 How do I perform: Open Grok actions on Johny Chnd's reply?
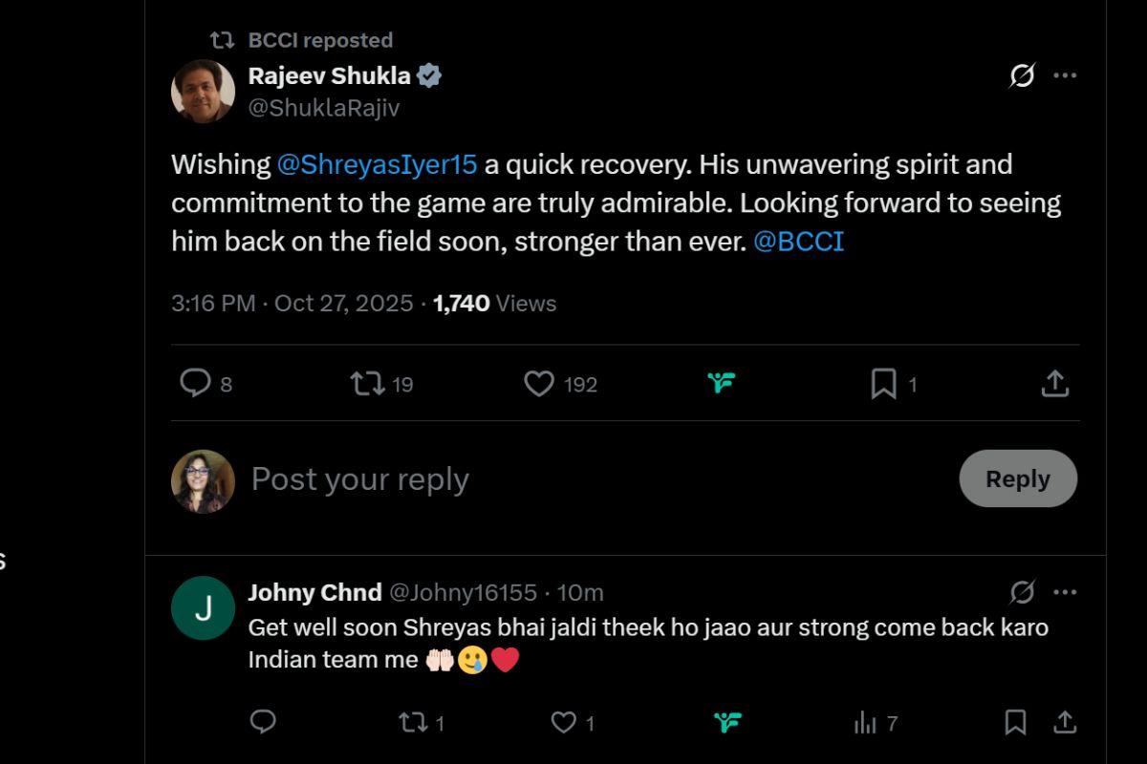[726, 723]
